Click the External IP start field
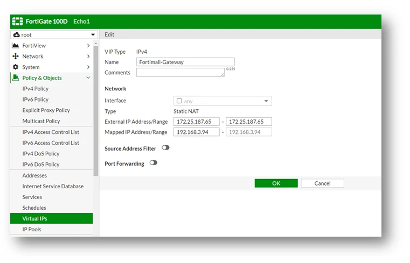 pyautogui.click(x=196, y=122)
